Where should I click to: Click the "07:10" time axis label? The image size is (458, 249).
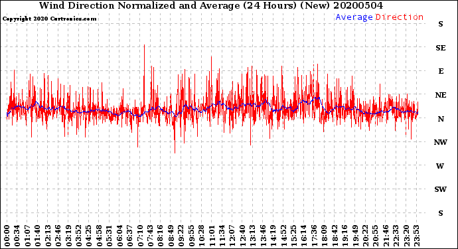coord(141,236)
